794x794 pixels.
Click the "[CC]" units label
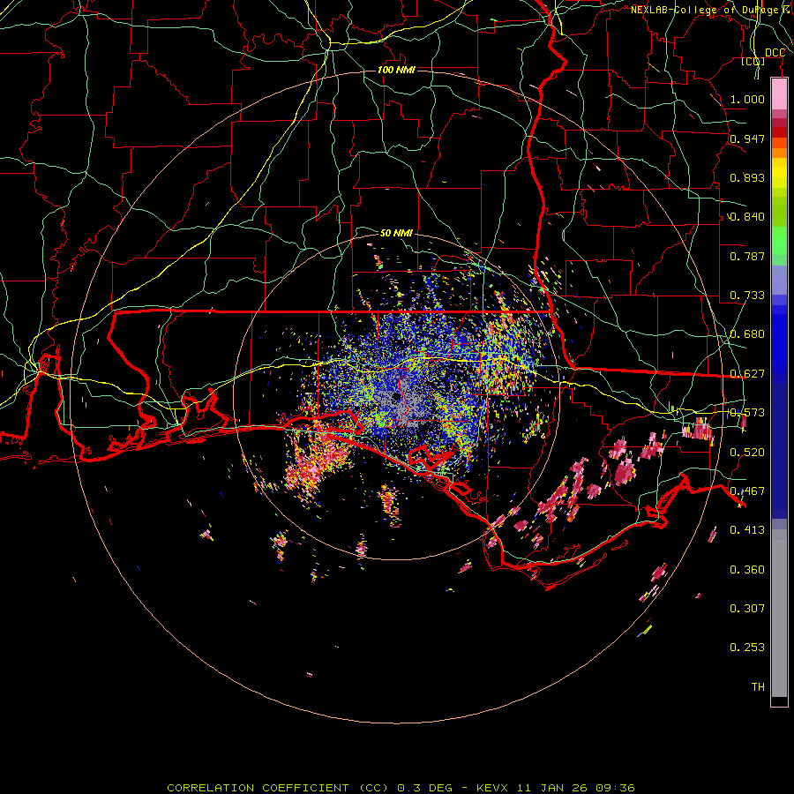[x=753, y=61]
